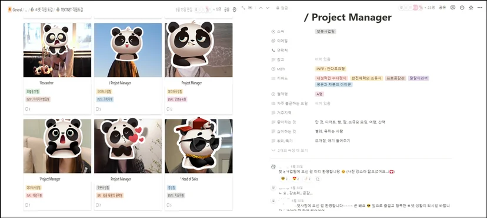Click 취미/특기 value 뜨개질, 얘기 들어주기

(x=332, y=141)
